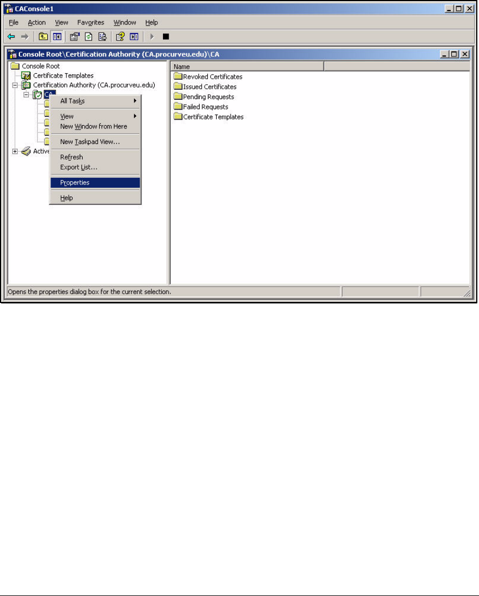Select Pending Requests list text
Image resolution: width=479 pixels, height=596 pixels.
point(208,96)
